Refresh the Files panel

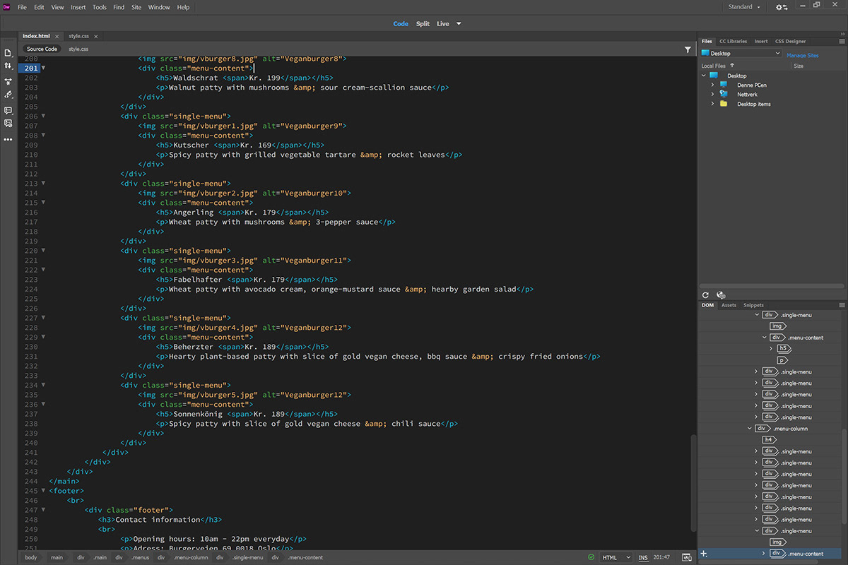(x=705, y=295)
